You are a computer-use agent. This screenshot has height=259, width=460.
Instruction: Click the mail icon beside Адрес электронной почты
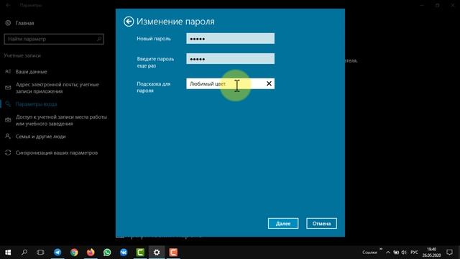pyautogui.click(x=8, y=88)
